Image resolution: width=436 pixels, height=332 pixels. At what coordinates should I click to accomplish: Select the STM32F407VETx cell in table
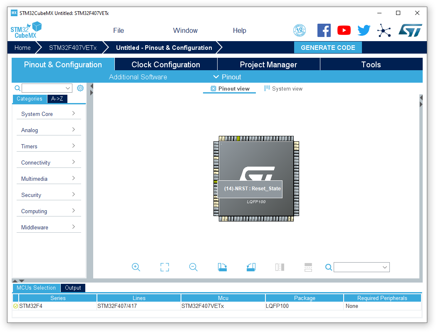pyautogui.click(x=223, y=306)
